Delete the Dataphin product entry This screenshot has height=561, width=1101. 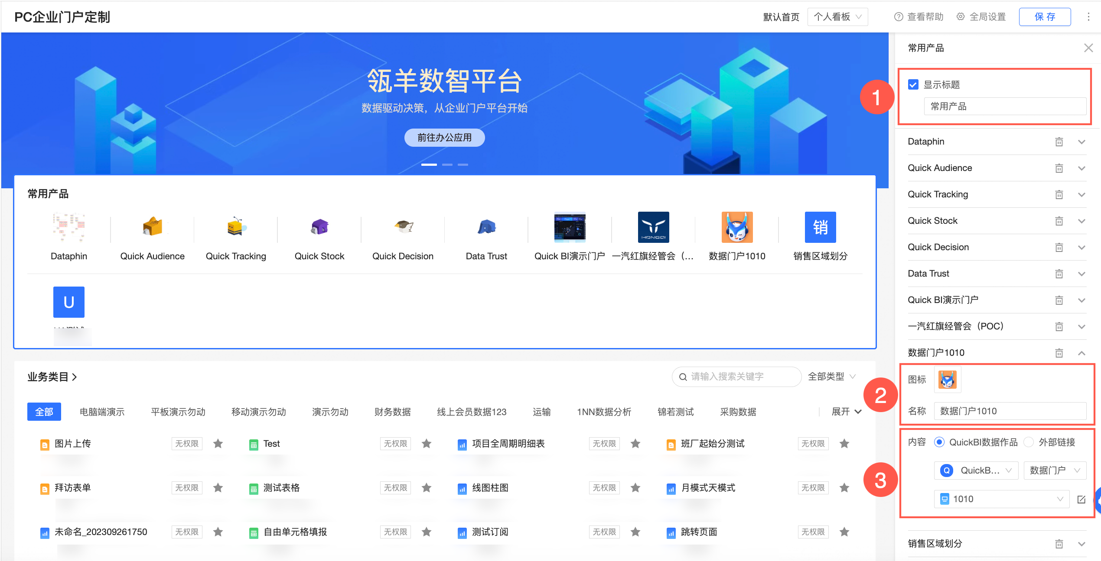tap(1059, 142)
